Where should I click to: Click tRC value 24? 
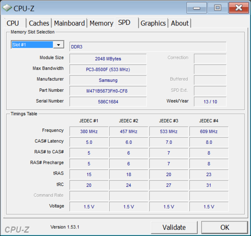pyautogui.click(x=129, y=185)
